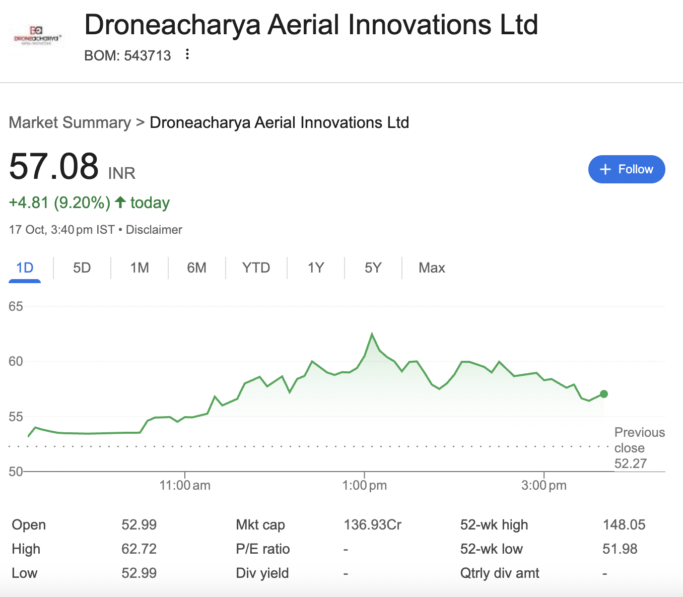The height and width of the screenshot is (597, 683).
Task: Click the 57.08 stock price figure
Action: pyautogui.click(x=54, y=166)
